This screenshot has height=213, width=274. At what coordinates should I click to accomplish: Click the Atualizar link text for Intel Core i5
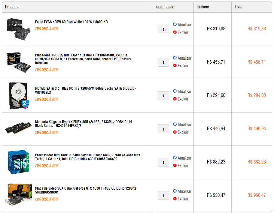tap(184, 158)
